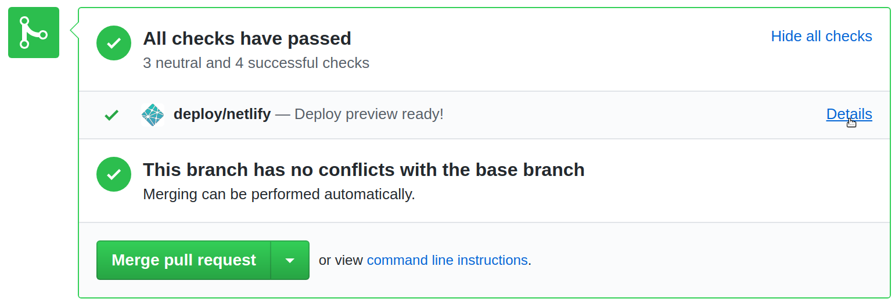Open the command line instructions link
Image resolution: width=895 pixels, height=302 pixels.
coord(447,260)
